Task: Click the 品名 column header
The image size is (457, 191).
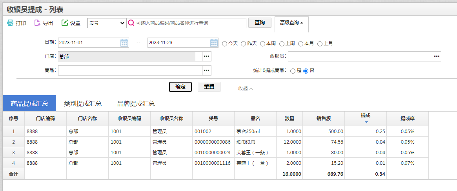Action: (255, 119)
